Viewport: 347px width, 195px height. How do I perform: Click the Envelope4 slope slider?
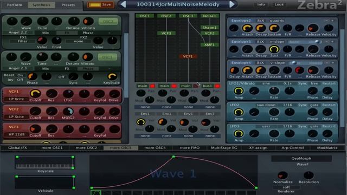305,63
